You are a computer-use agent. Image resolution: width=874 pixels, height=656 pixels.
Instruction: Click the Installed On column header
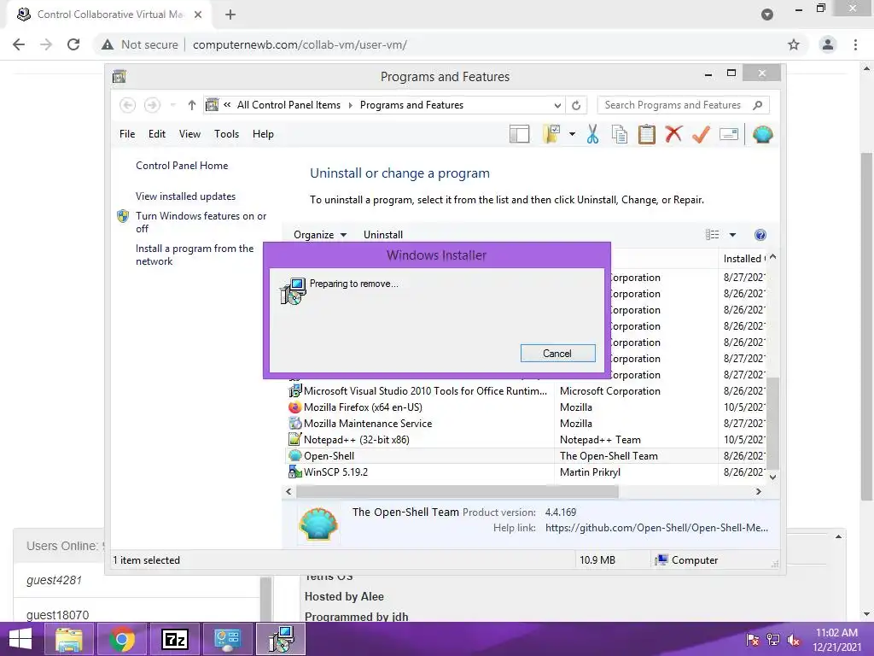(743, 259)
